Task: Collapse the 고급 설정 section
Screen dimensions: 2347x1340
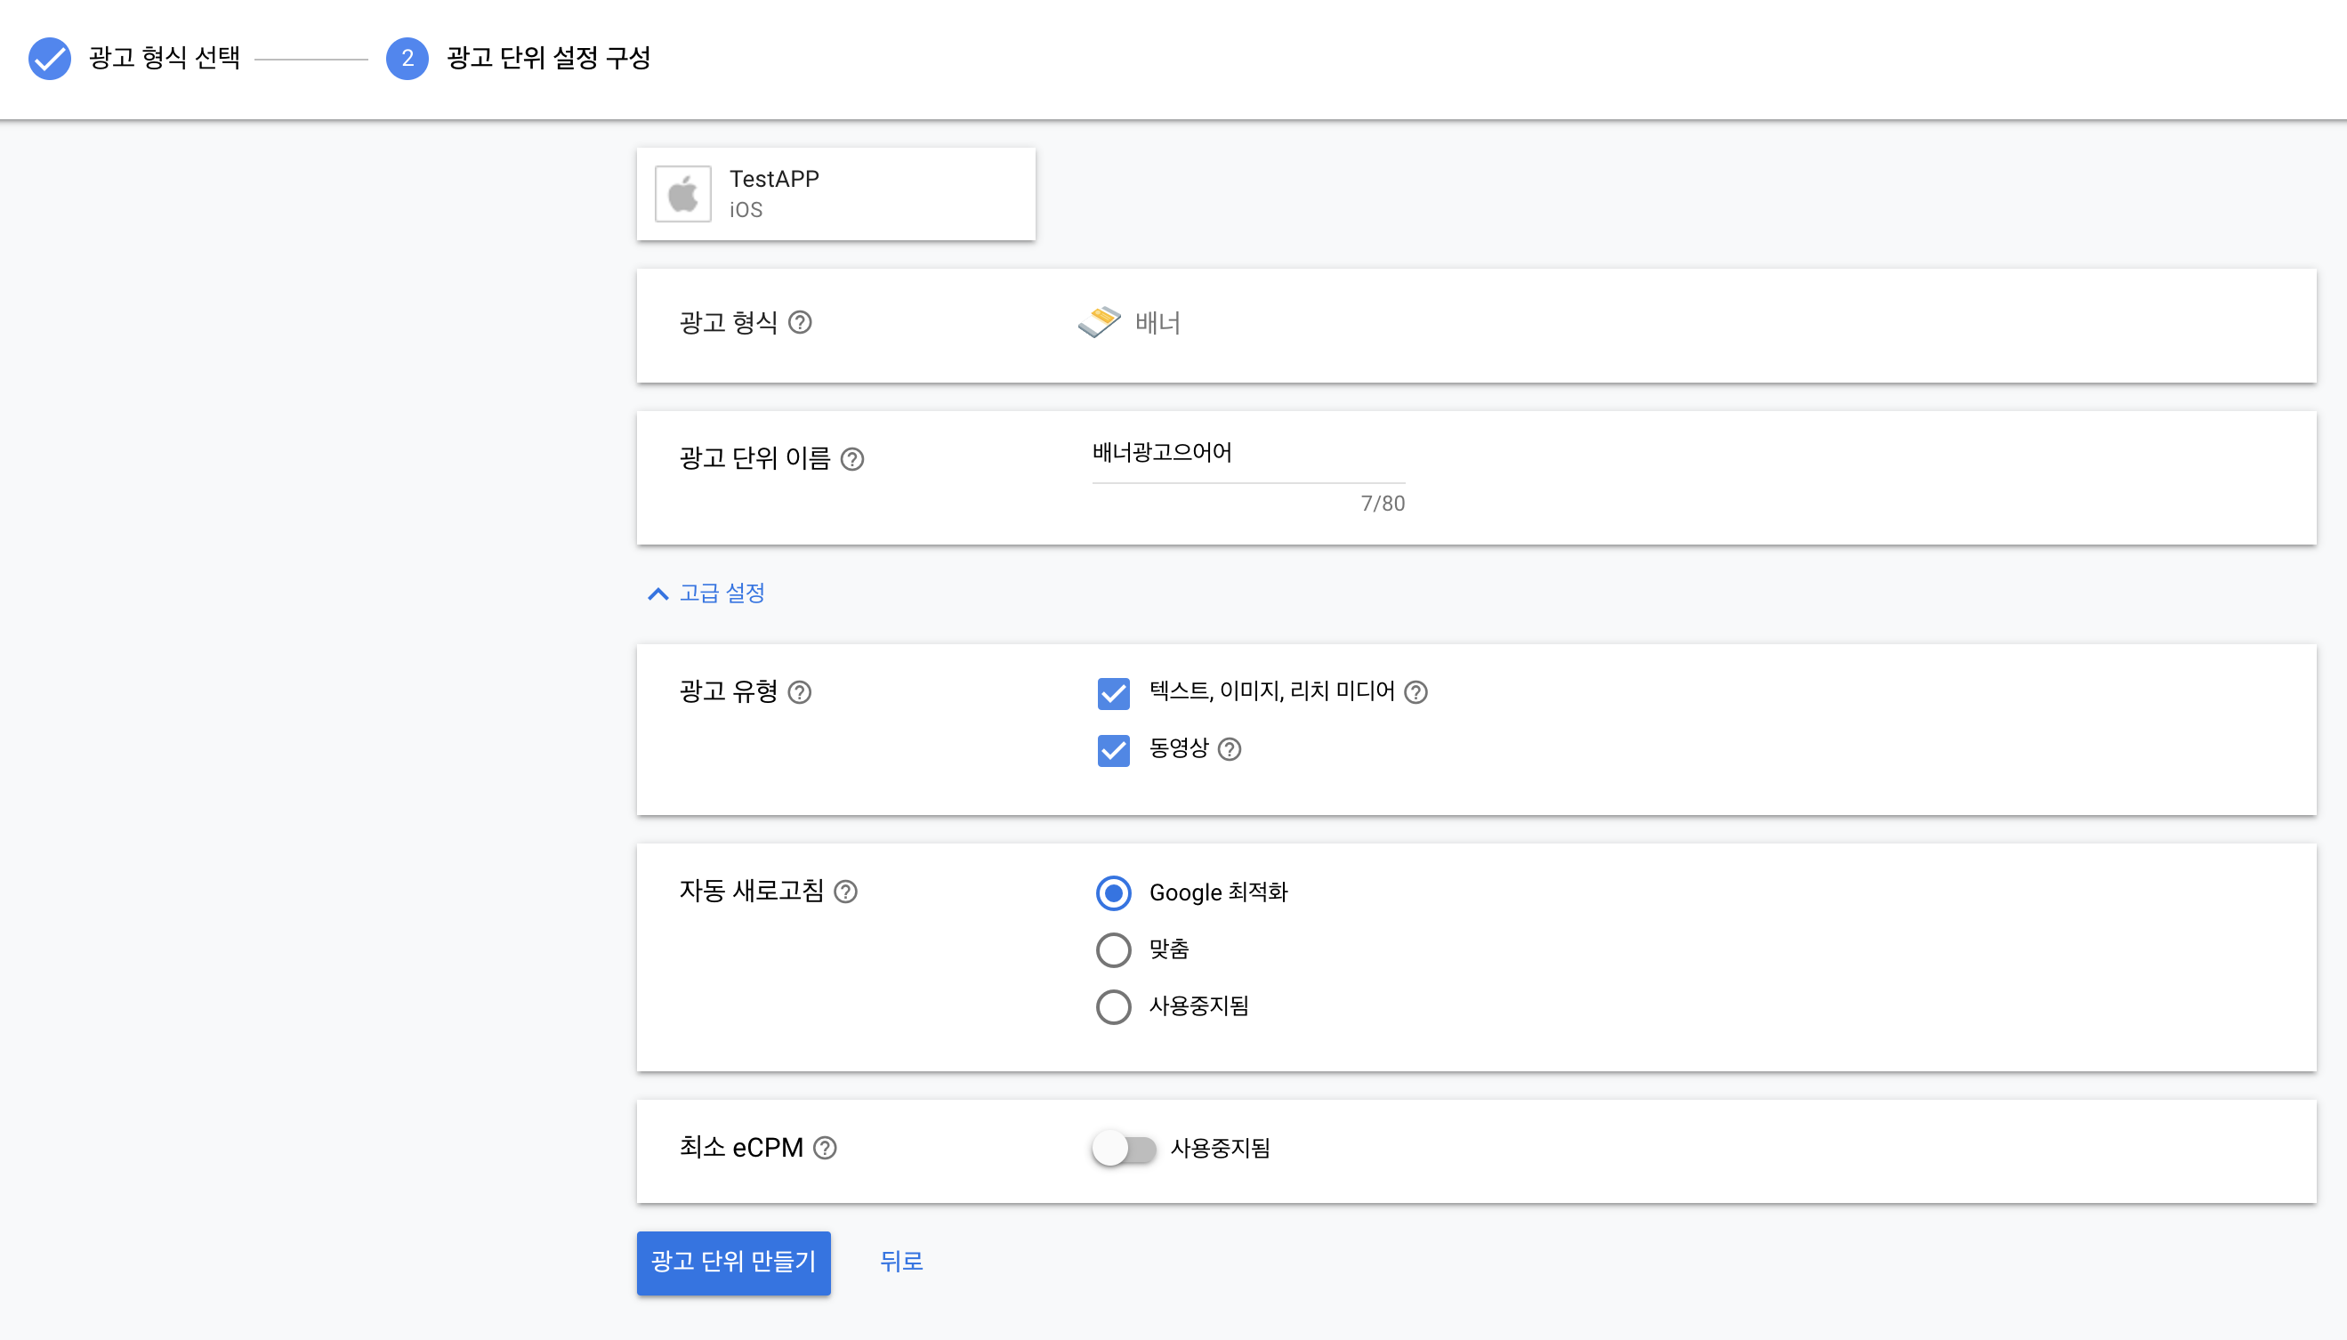Action: 706,593
